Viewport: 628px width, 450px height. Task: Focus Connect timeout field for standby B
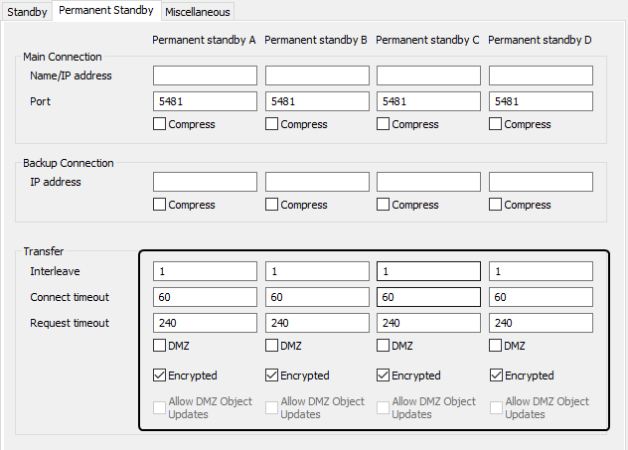[317, 297]
